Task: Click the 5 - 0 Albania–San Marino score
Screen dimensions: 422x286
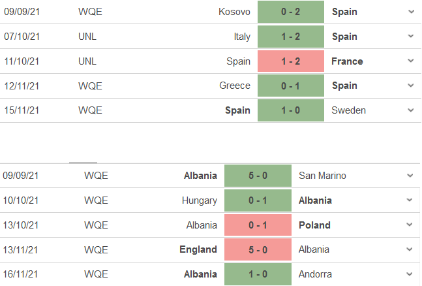Action: pyautogui.click(x=258, y=176)
